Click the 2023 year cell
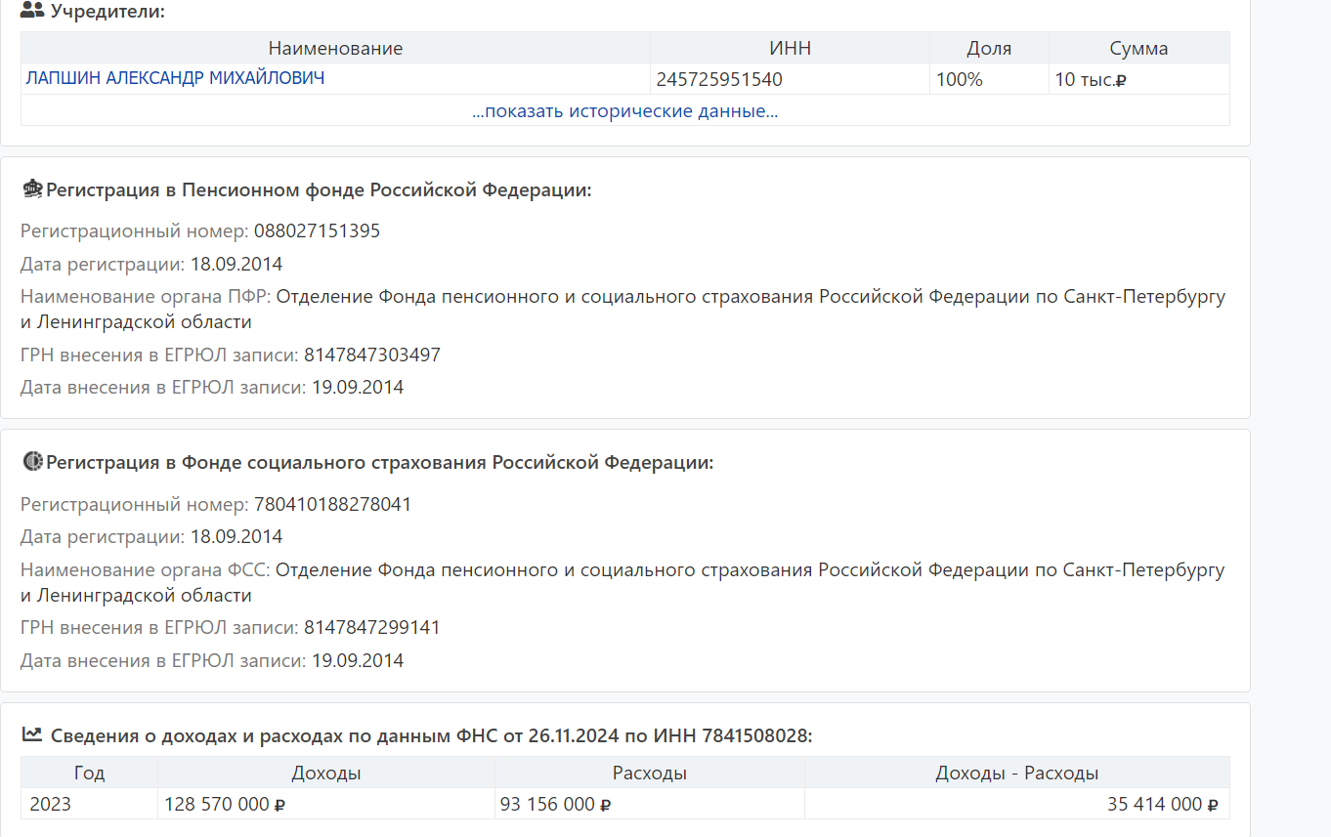The height and width of the screenshot is (837, 1331). tap(89, 804)
